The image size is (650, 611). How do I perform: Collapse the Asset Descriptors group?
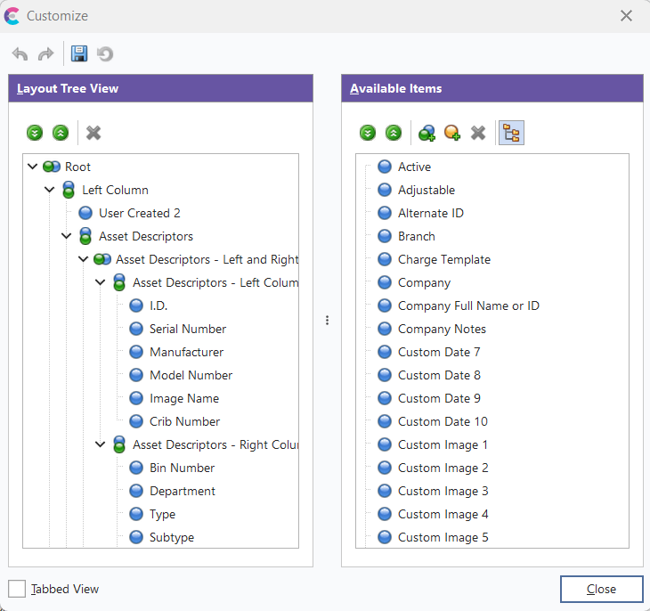point(67,236)
